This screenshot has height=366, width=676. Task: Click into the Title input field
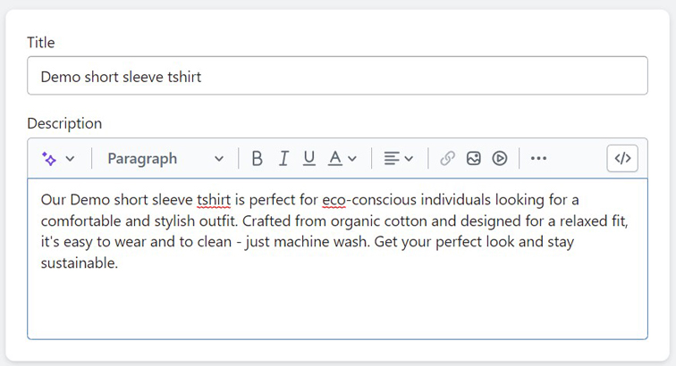pyautogui.click(x=337, y=76)
